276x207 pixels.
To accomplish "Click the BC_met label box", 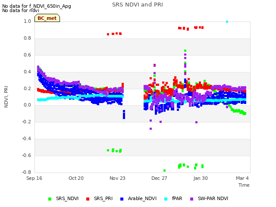I will [47, 18].
